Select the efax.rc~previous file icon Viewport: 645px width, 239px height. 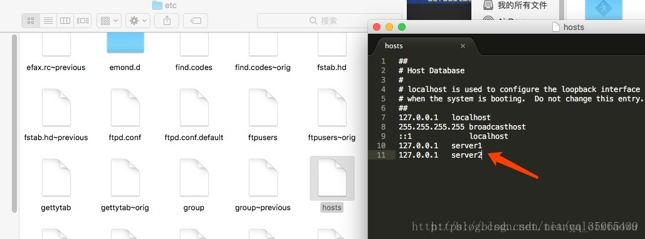56,44
